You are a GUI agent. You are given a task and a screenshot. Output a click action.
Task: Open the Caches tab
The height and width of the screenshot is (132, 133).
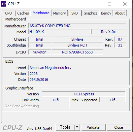coord(23,13)
